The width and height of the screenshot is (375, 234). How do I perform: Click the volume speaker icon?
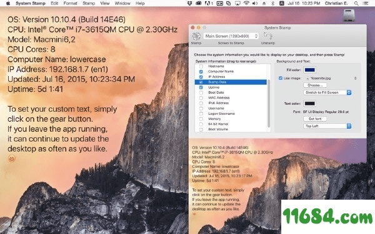point(255,3)
